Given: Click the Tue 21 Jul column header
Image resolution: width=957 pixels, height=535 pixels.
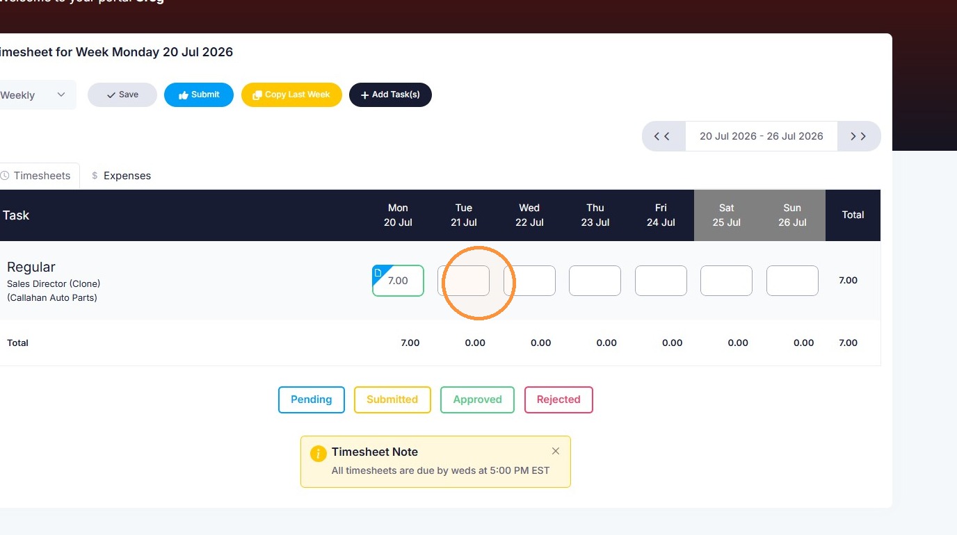Looking at the screenshot, I should tap(464, 215).
